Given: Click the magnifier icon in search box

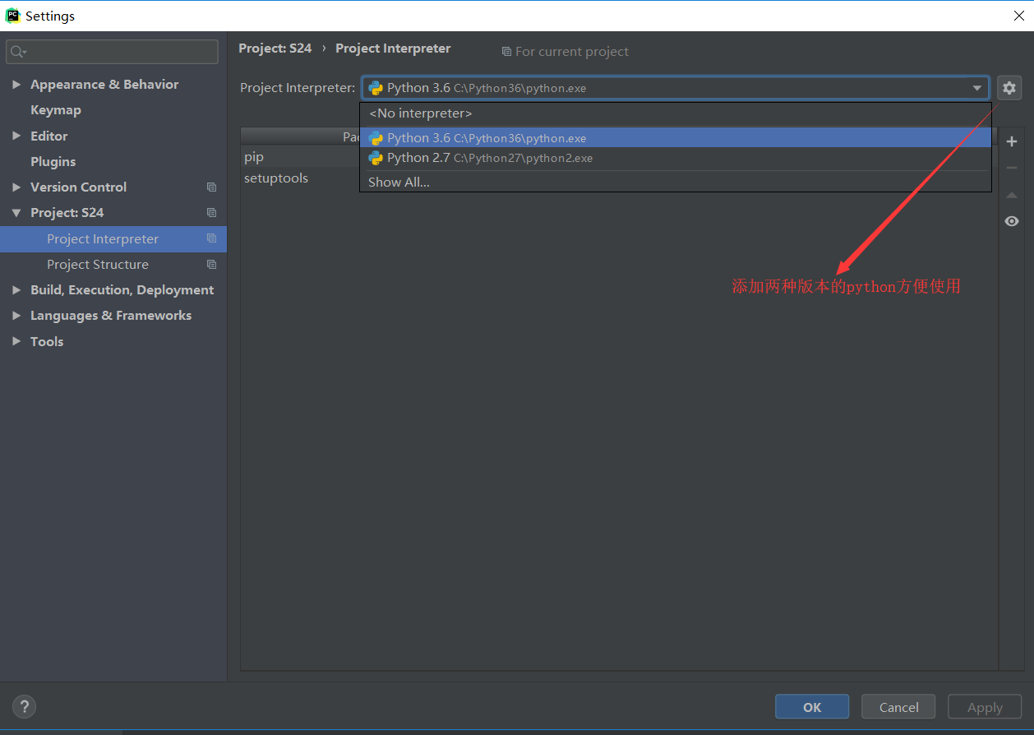Looking at the screenshot, I should [17, 52].
